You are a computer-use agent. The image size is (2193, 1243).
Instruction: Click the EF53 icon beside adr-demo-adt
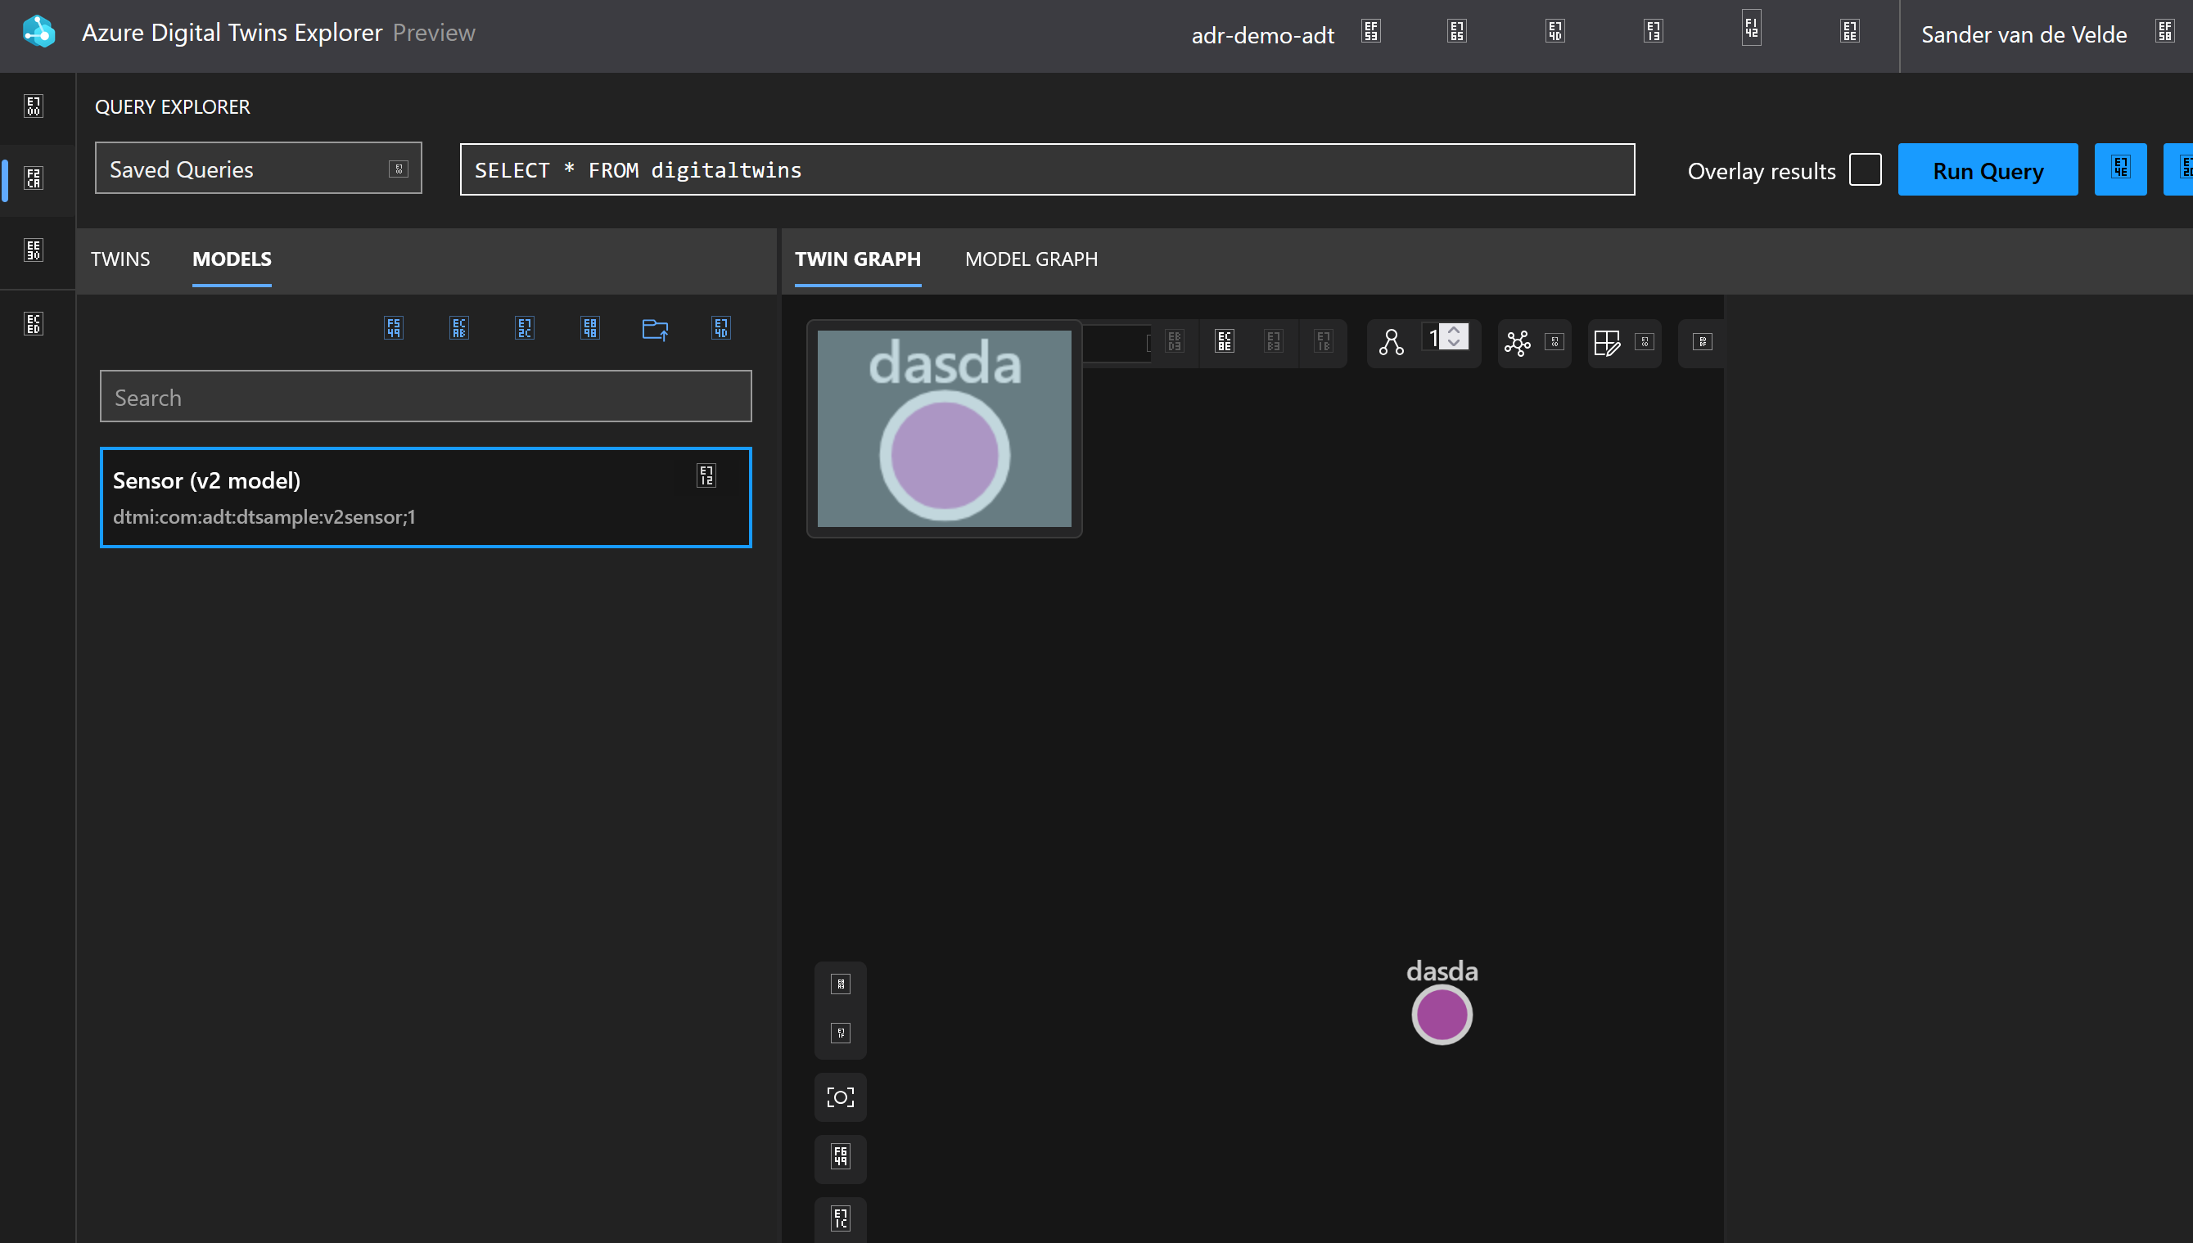coord(1370,32)
